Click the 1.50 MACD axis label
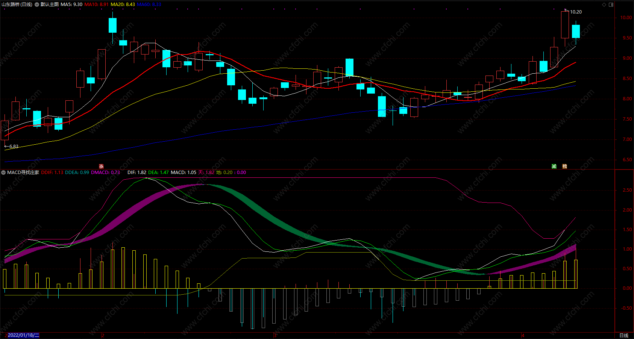 point(627,230)
